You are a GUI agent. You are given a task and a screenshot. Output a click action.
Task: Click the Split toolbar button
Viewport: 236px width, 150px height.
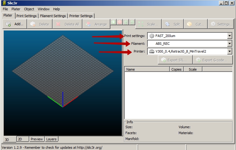coord(173,24)
